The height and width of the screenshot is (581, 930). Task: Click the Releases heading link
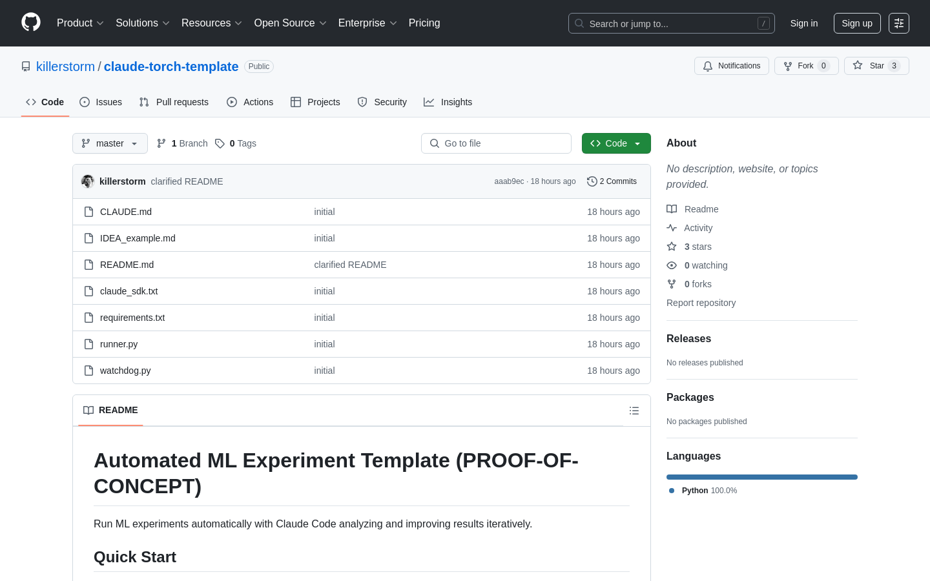688,339
